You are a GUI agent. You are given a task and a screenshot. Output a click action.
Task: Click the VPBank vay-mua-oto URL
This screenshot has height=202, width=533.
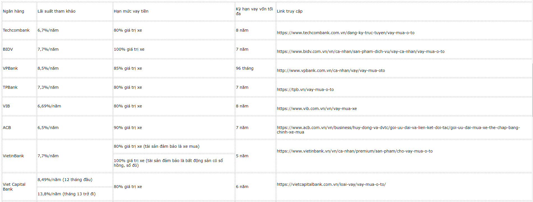[331, 71]
